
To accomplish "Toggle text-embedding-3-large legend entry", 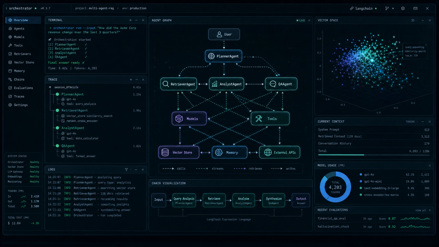I will coord(379,188).
